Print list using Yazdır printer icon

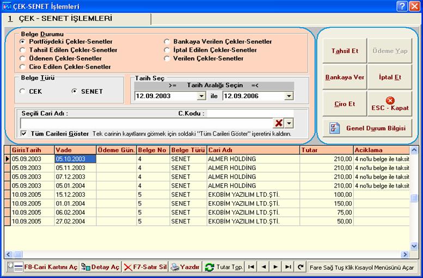pyautogui.click(x=185, y=267)
